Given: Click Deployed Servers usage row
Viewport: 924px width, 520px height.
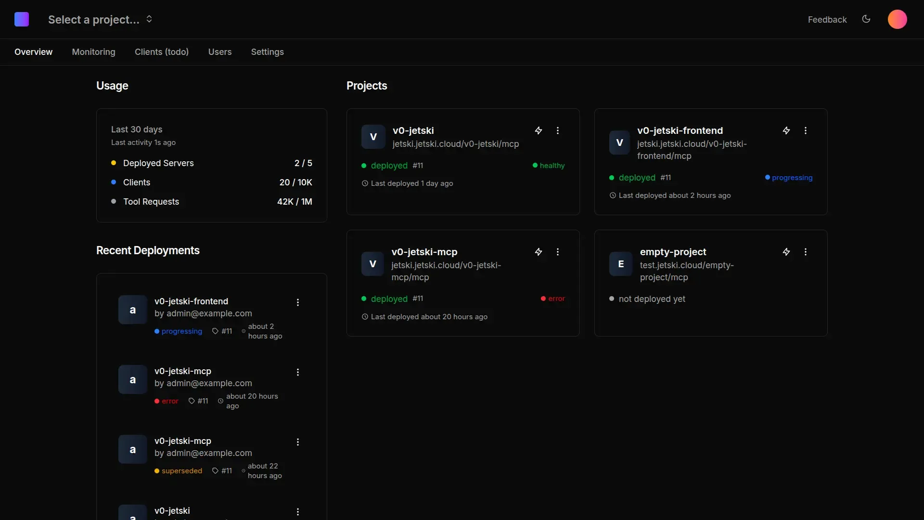Looking at the screenshot, I should tap(212, 163).
